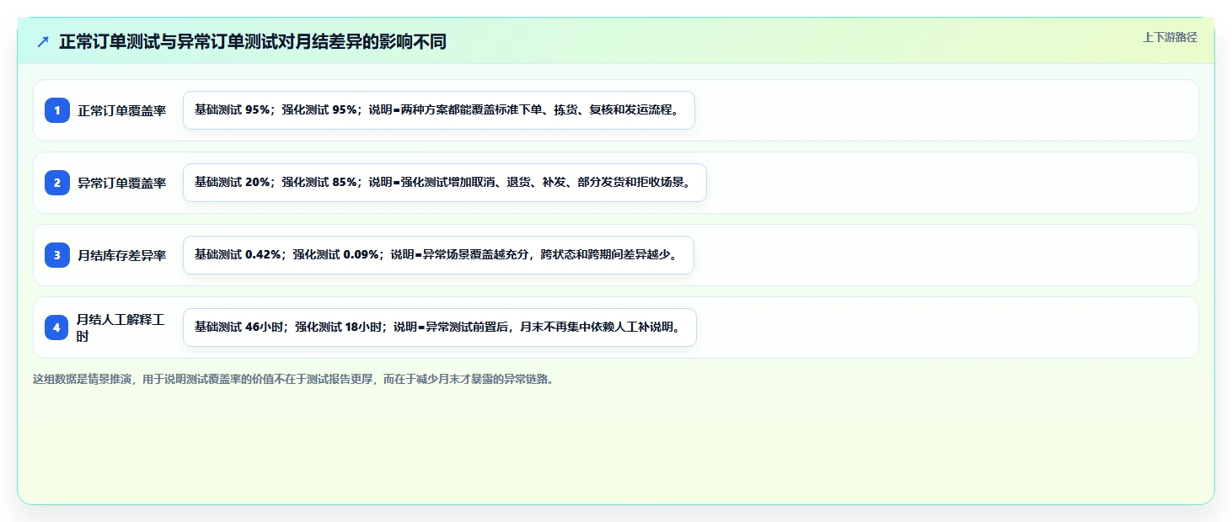Click the number 3 badge for 月结库存差异率
The width and height of the screenshot is (1232, 522).
click(57, 255)
